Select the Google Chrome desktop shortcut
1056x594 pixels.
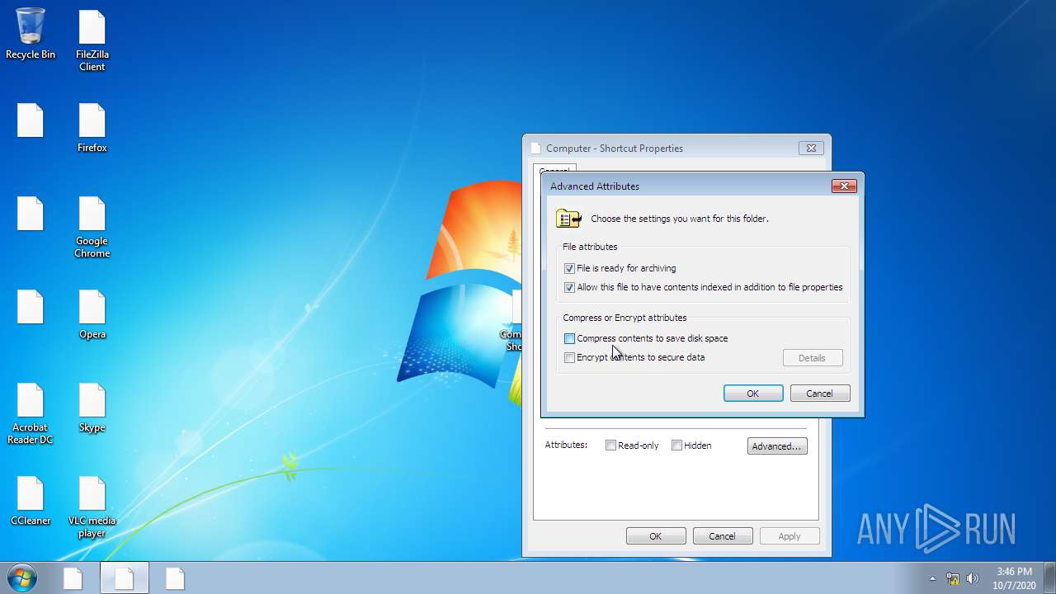(x=92, y=227)
